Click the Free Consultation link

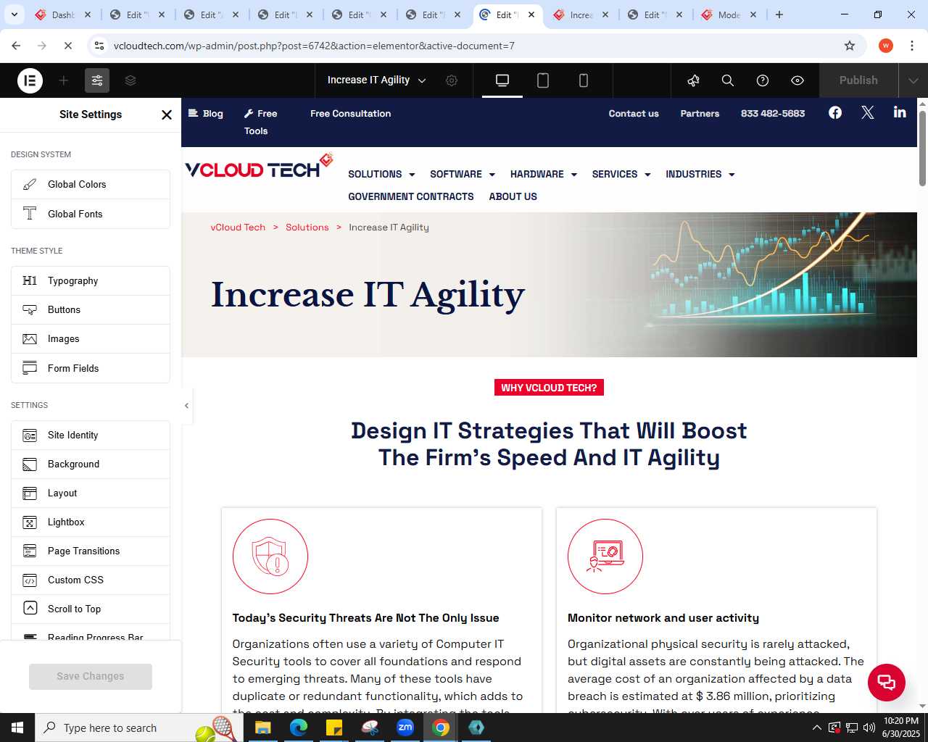point(350,113)
